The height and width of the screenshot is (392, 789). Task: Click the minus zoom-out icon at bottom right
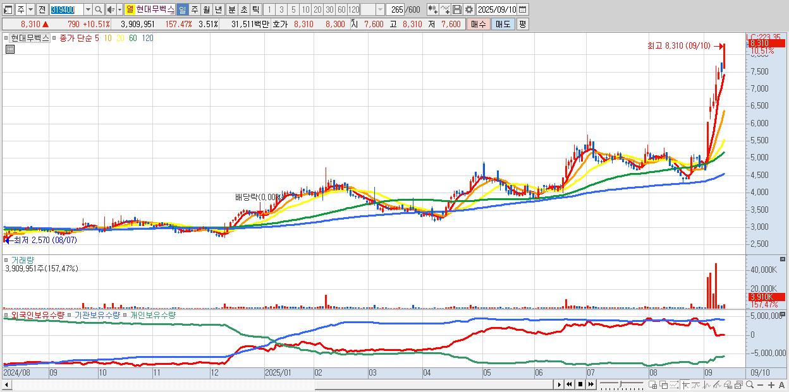[761, 384]
